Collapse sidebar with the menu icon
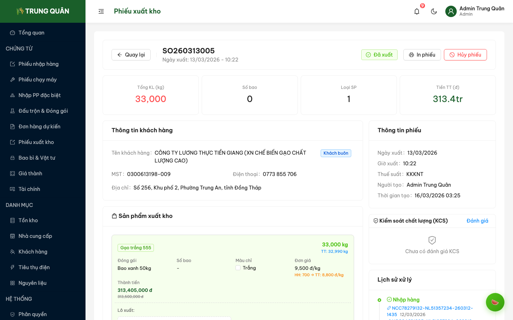The height and width of the screenshot is (320, 513). (x=101, y=11)
